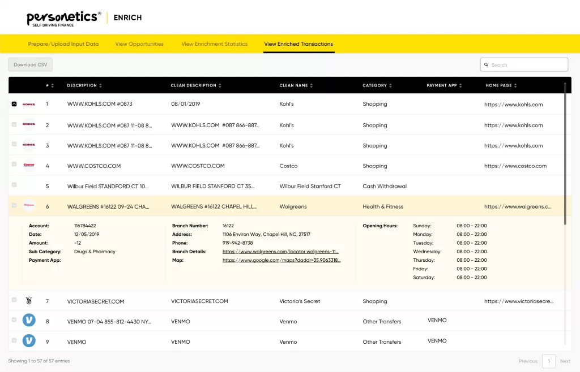Click "Showing 1 to 57 of 57 entries"
Image resolution: width=580 pixels, height=372 pixels.
click(39, 361)
